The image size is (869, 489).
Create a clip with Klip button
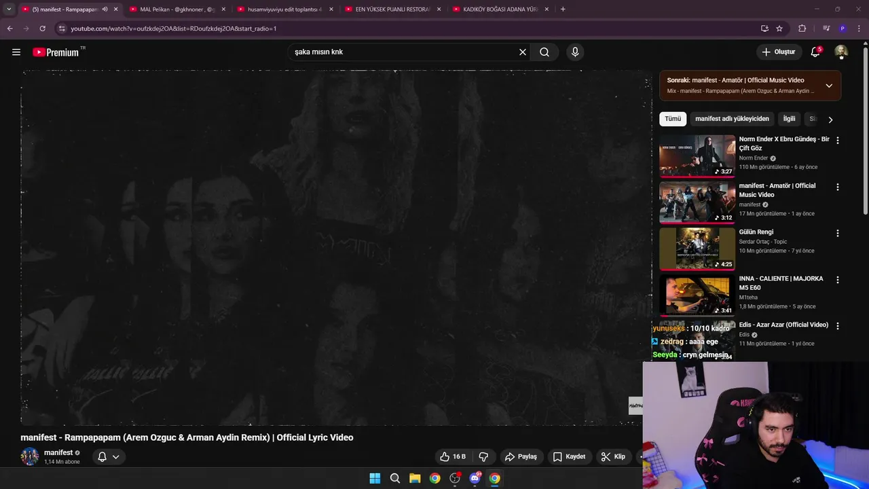click(x=613, y=456)
